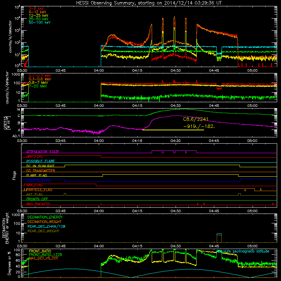281x281 pixels.
Task: Click the DECIMATION_ENERGY legend label
Action: (45, 217)
